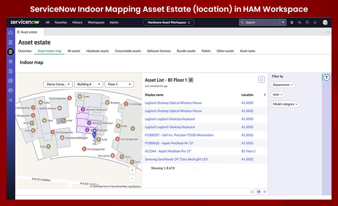Click next page arrow in pagination
338x206 pixels.
[x=209, y=168]
